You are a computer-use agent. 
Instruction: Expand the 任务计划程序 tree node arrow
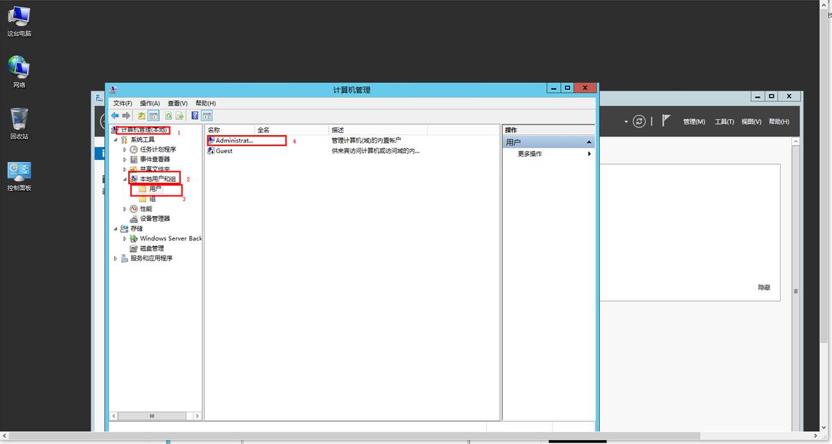(125, 150)
